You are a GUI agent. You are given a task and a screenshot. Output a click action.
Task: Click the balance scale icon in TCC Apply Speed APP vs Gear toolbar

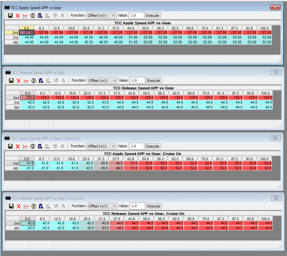pos(33,15)
